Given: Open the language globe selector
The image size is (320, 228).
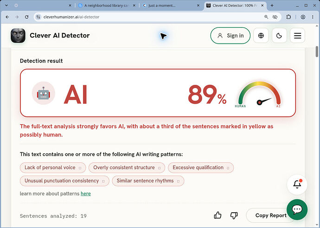Looking at the screenshot, I should click(261, 36).
